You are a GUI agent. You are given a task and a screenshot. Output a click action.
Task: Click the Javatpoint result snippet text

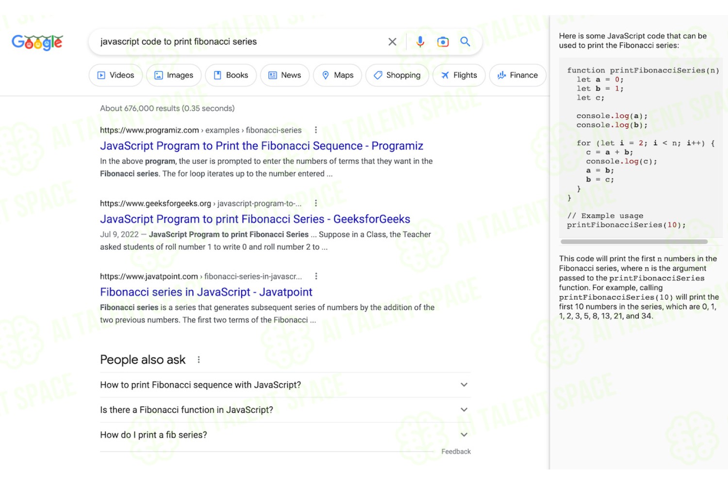pos(267,314)
